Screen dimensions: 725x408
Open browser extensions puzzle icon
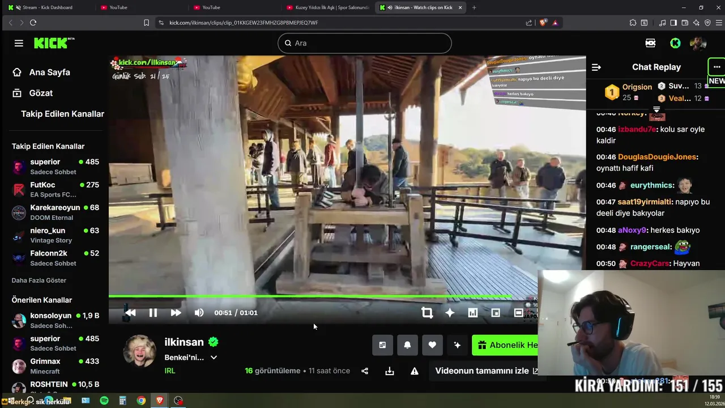[x=633, y=23]
